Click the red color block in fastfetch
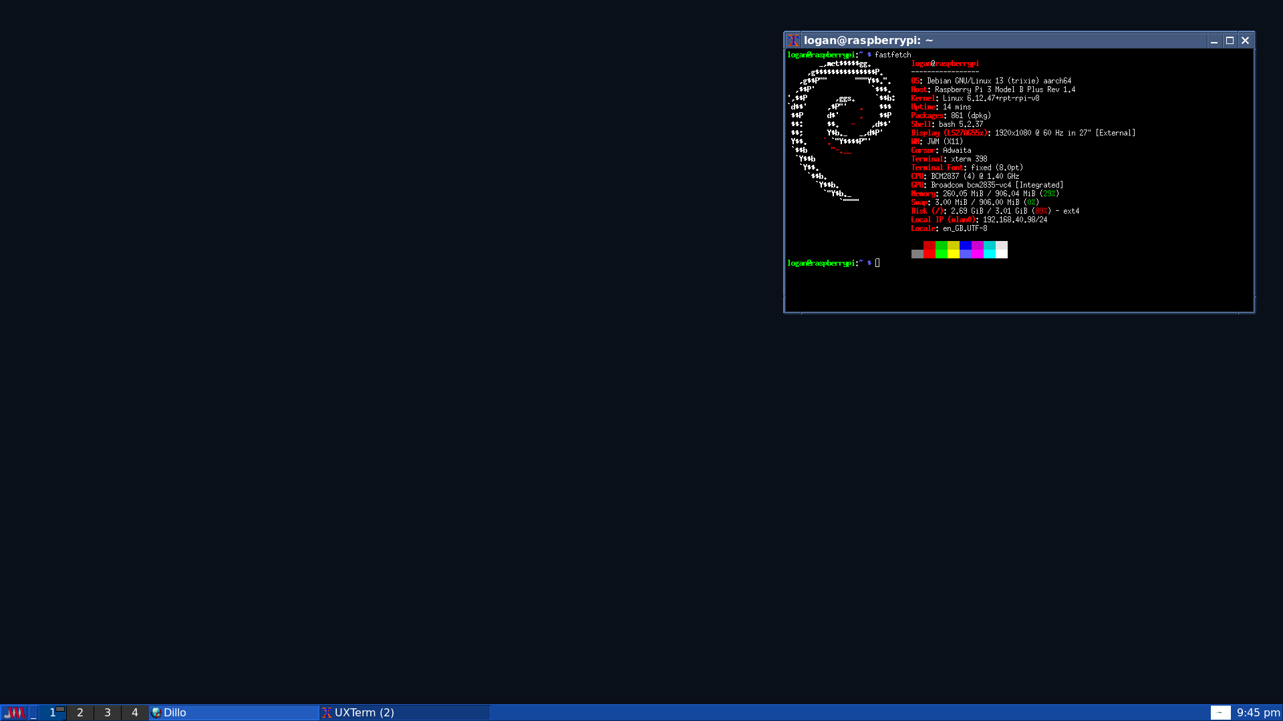 click(x=930, y=250)
